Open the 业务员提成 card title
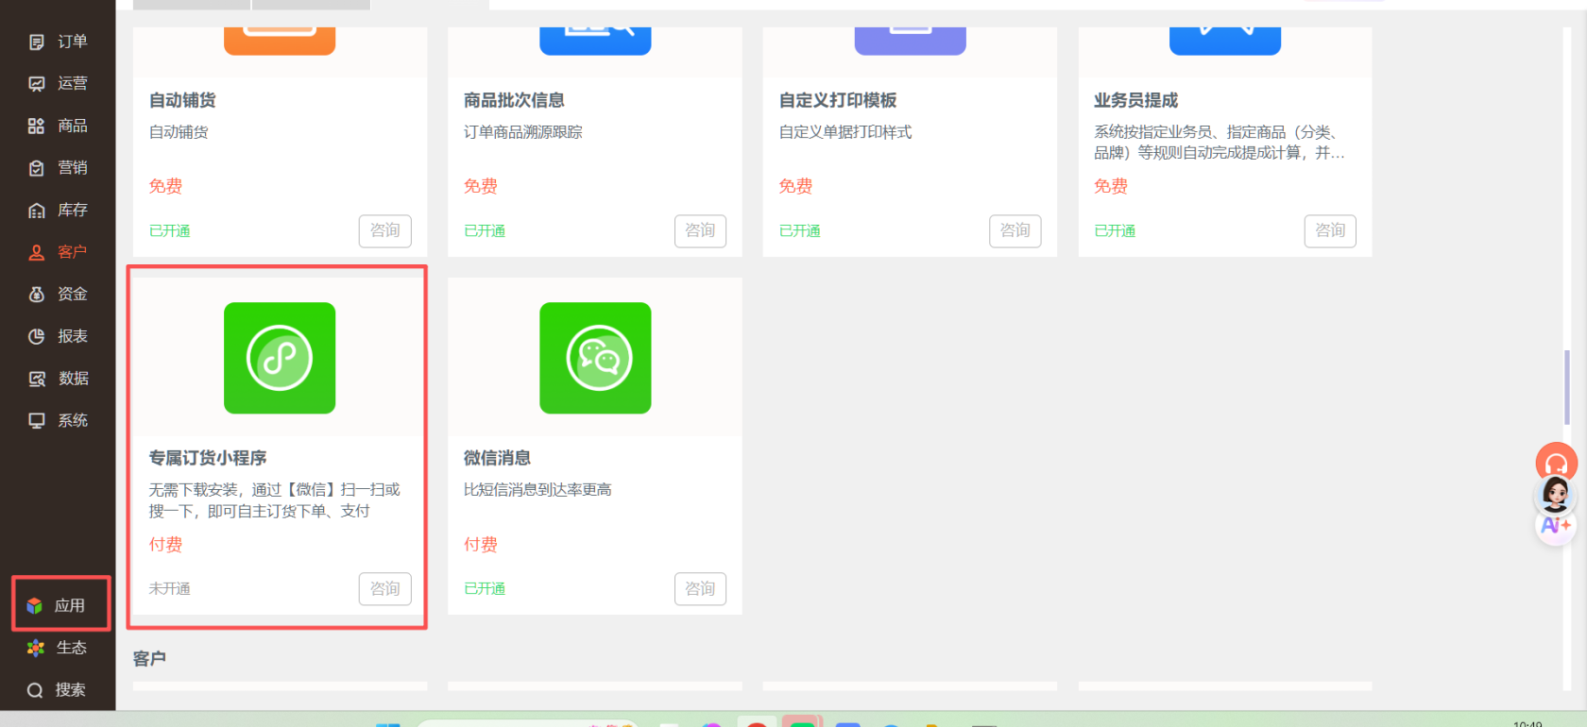Screen dimensions: 1587x727 tap(1135, 100)
